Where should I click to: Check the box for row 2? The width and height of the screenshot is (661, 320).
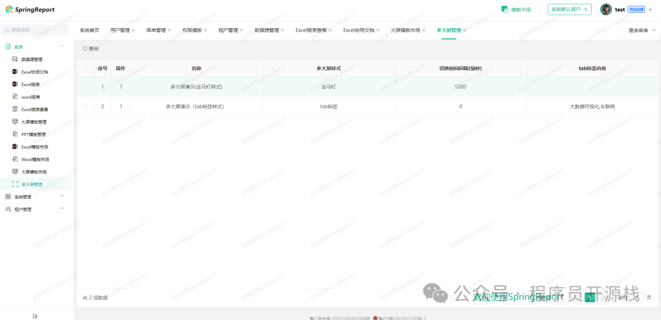coord(85,106)
